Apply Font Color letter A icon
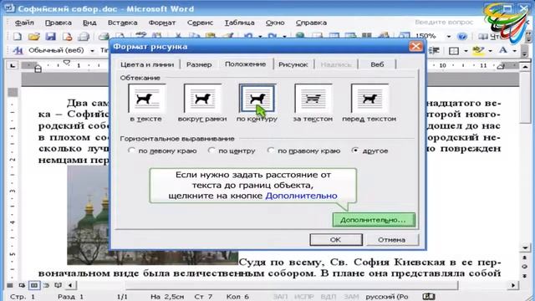 [503, 50]
